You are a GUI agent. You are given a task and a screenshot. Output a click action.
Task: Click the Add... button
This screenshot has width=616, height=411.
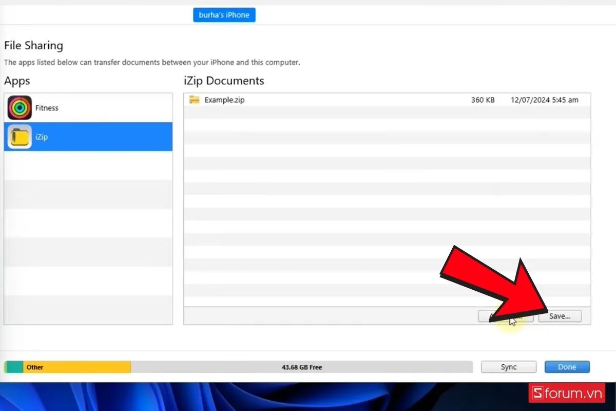(506, 316)
